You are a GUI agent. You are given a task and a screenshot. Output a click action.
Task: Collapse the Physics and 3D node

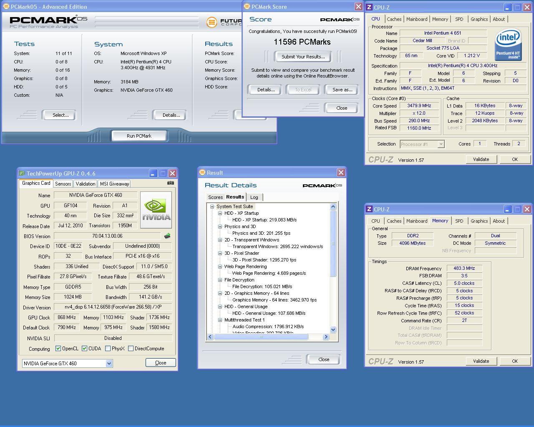tap(220, 226)
